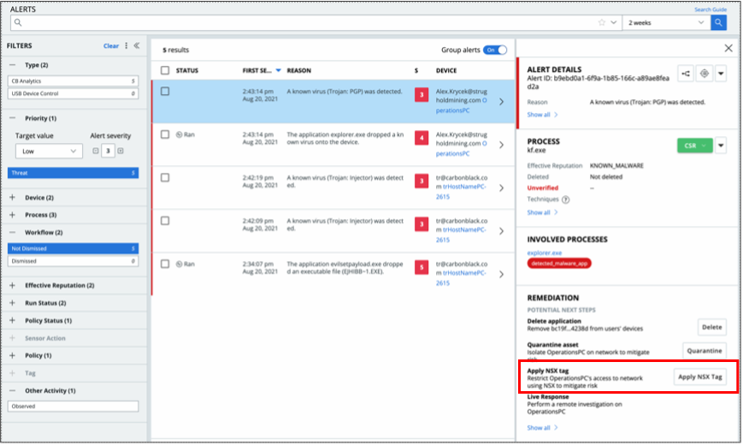The image size is (743, 445).
Task: Click the alert severity value 3 field
Action: click(108, 151)
